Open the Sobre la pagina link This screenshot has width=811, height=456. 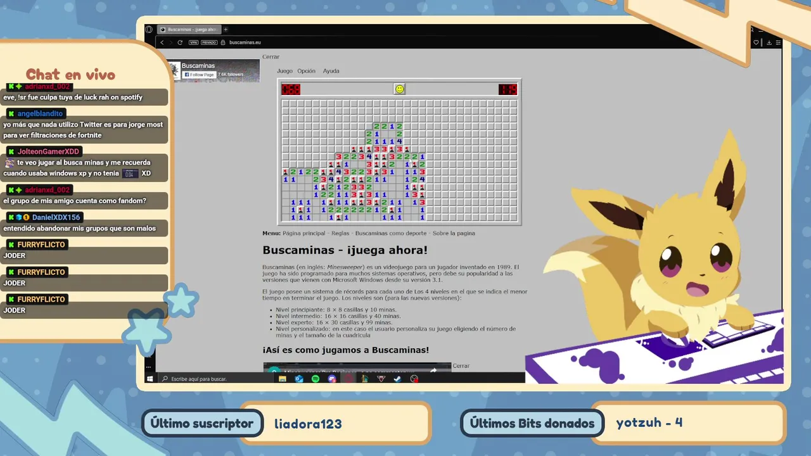[454, 233]
